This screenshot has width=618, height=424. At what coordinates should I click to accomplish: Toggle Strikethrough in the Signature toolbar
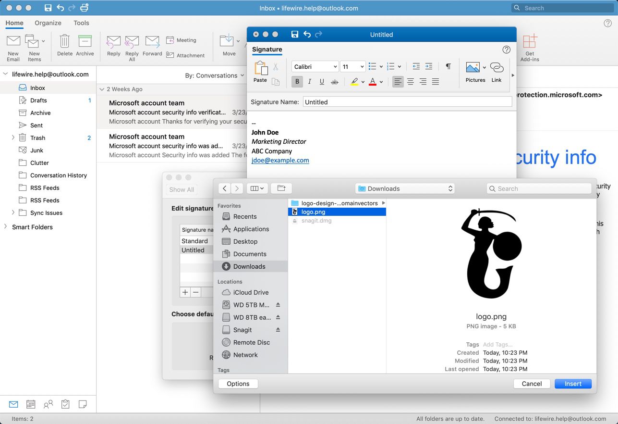335,82
